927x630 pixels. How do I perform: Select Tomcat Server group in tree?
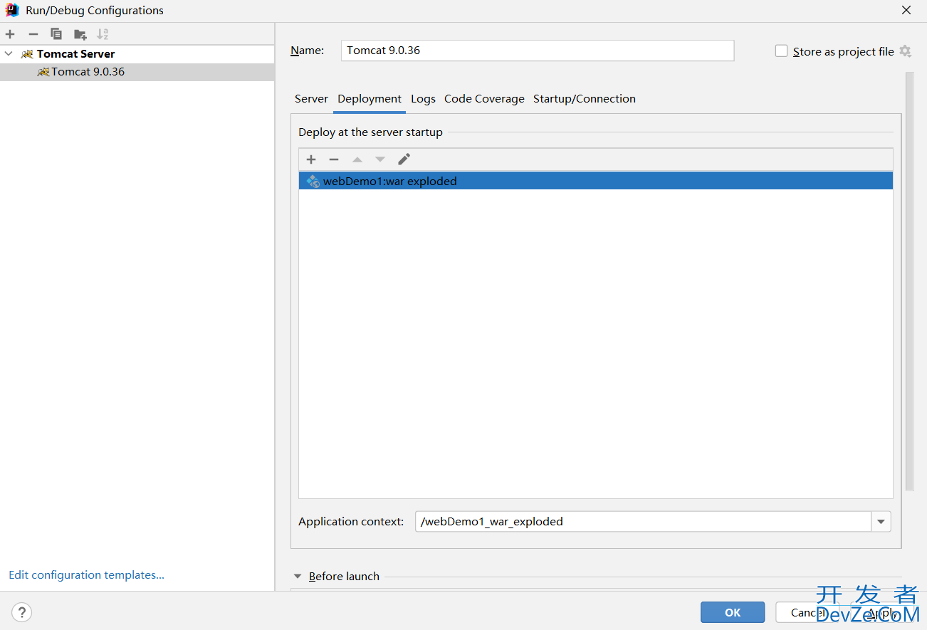pyautogui.click(x=137, y=54)
